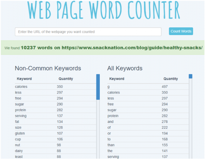This screenshot has height=159, width=205.
Task: Click quantity 497 next to g
Action: tap(165, 87)
